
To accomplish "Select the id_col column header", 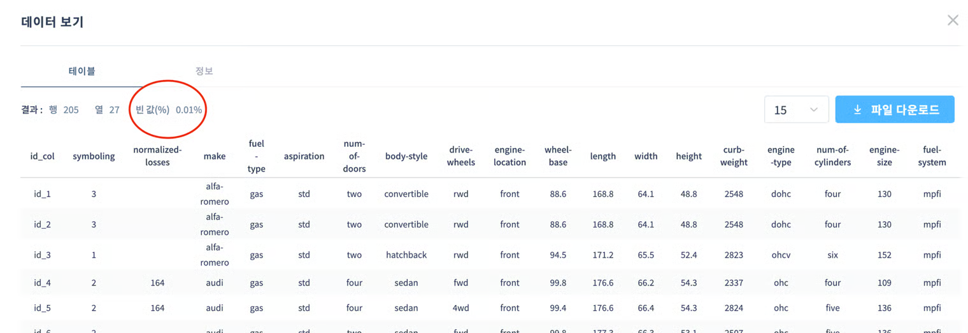I will (x=42, y=156).
